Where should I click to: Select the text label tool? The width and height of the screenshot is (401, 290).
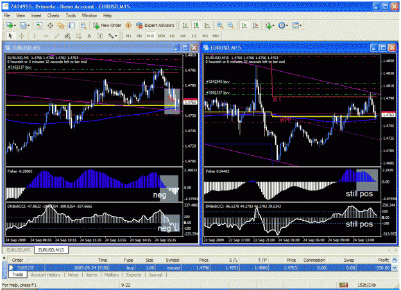click(100, 36)
